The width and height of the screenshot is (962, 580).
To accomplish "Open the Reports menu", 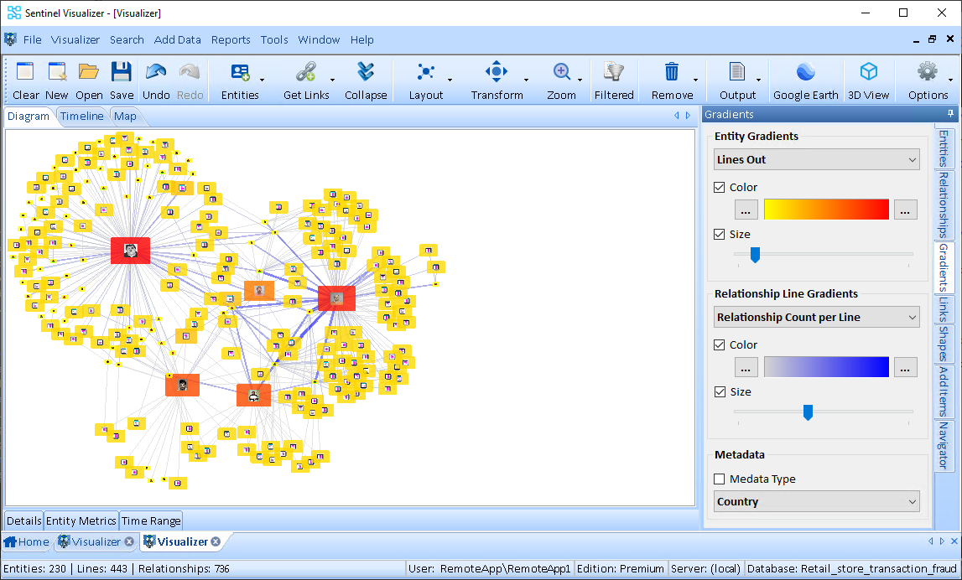I will 231,39.
